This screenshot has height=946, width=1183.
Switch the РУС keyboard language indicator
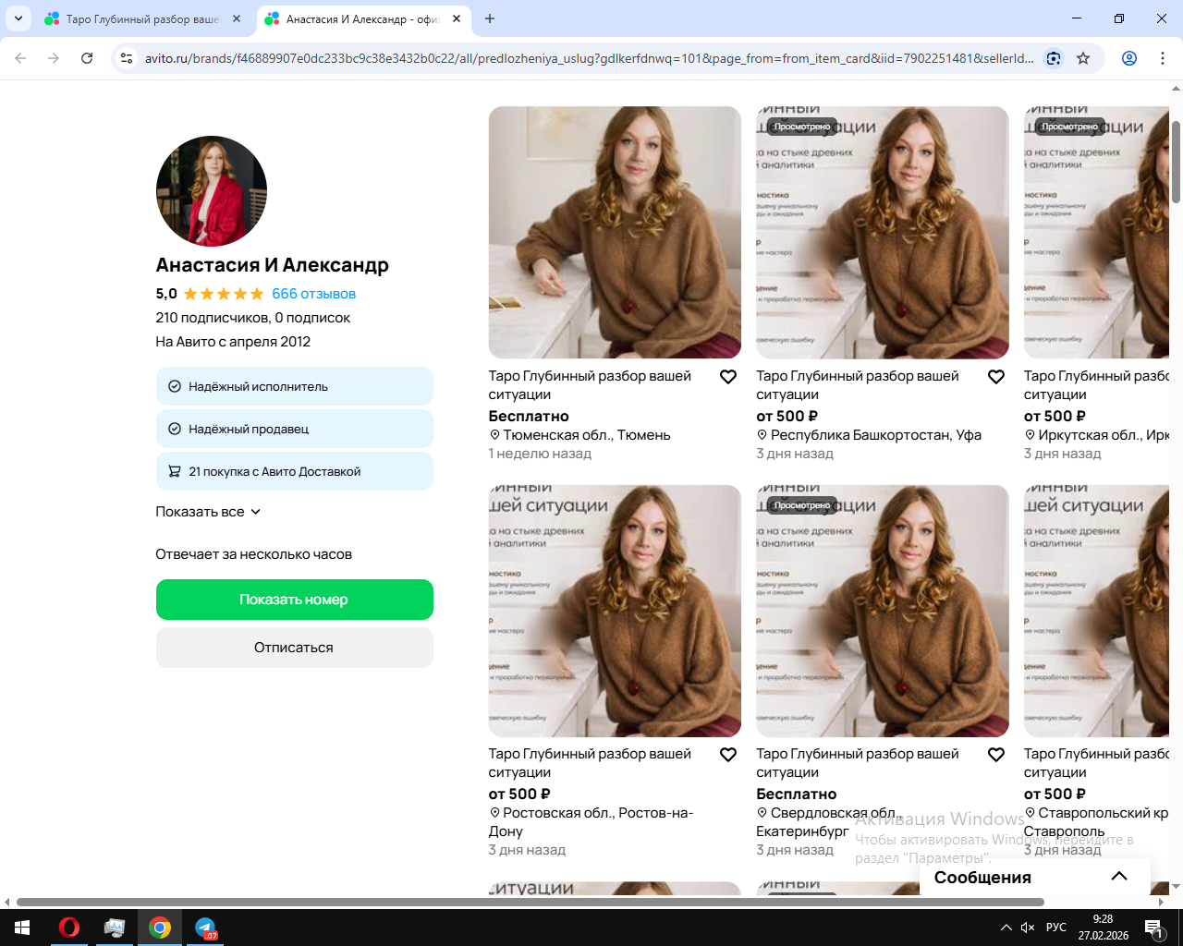1056,928
